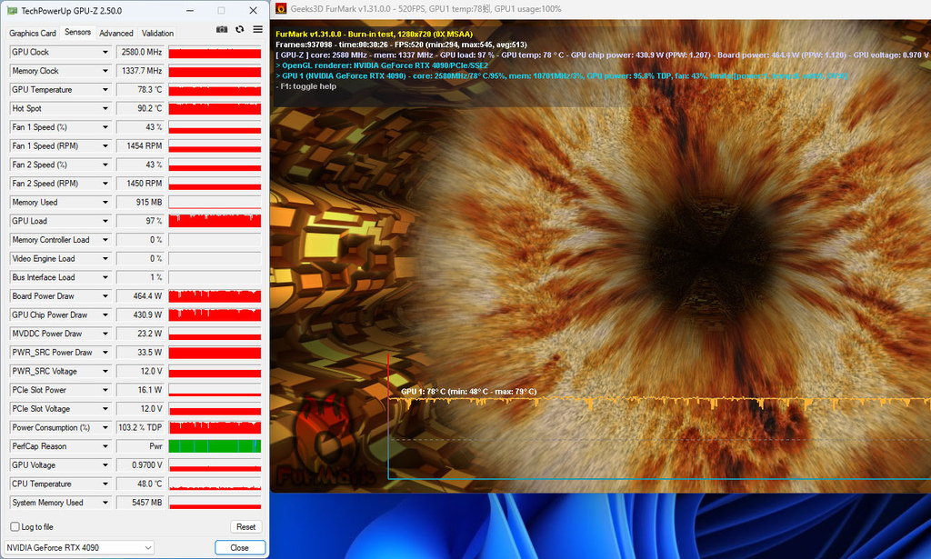Click the FurMark OpenGL renderer info line
This screenshot has height=559, width=931.
[x=382, y=65]
